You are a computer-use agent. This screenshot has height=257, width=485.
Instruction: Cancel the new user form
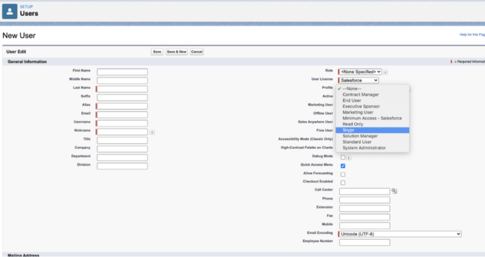coord(197,52)
